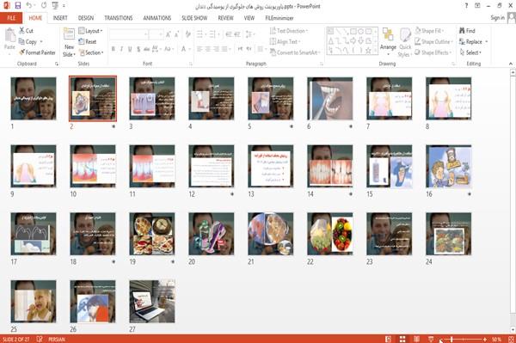Viewport: 516px width, 343px height.
Task: Click the Undo arrow icon
Action: (29, 6)
